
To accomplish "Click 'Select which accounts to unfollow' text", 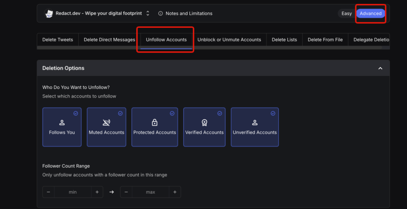I will tap(79, 96).
